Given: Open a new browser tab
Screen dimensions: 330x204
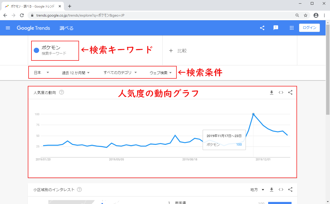Looking at the screenshot, I should [x=69, y=6].
